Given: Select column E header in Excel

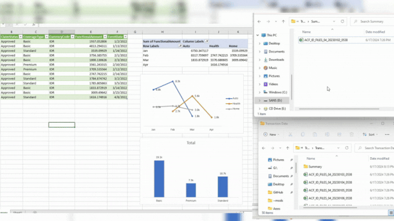Looking at the screenshot, I should 90,32.
